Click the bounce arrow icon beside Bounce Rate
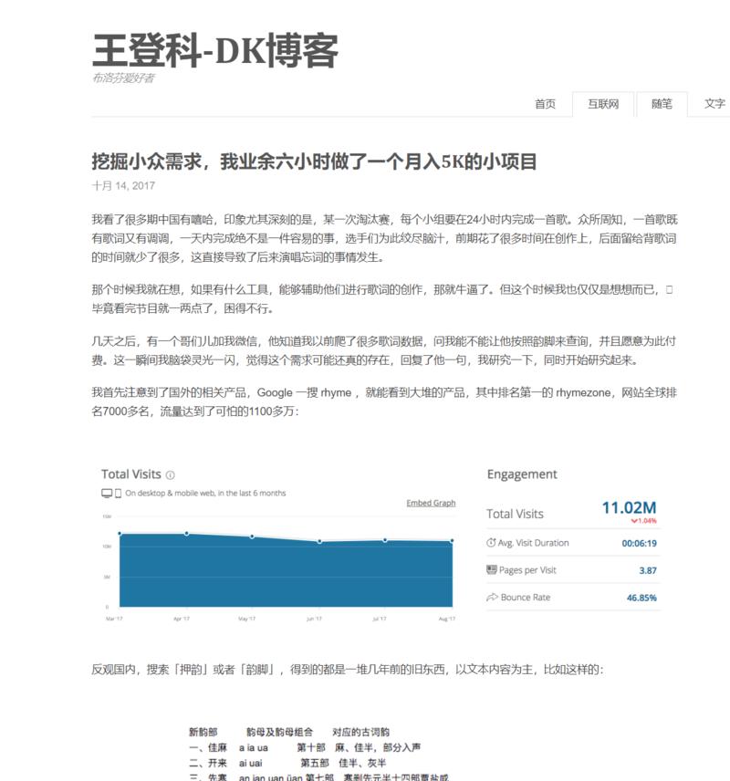The image size is (730, 781). 493,595
